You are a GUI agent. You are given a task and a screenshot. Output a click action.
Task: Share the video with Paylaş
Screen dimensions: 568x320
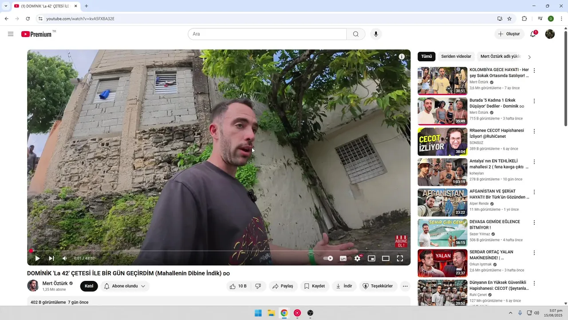tap(283, 286)
